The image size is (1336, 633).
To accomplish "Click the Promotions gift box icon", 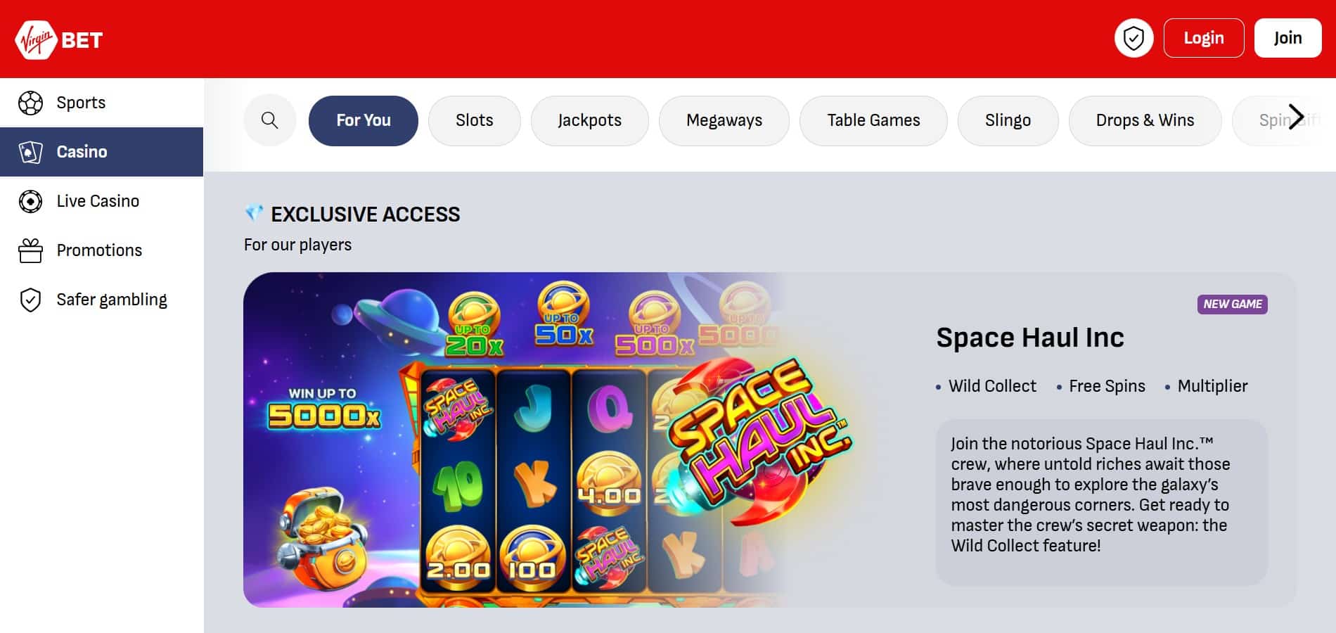I will click(x=30, y=250).
